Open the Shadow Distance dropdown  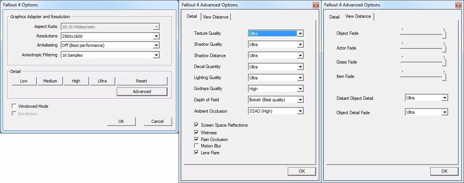click(x=276, y=55)
